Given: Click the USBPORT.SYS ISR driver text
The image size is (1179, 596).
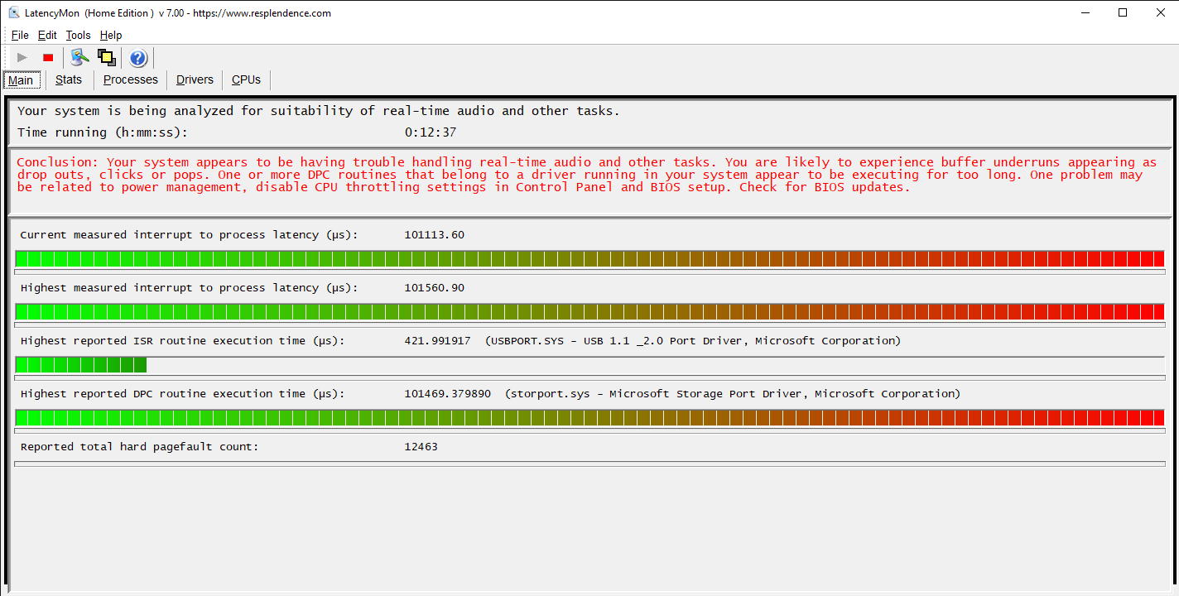Looking at the screenshot, I should [693, 341].
